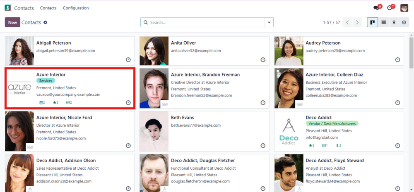414x192 pixels.
Task: Go to next page of contacts
Action: pos(357,22)
